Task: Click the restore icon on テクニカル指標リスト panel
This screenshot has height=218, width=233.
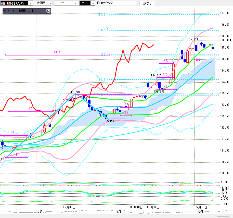Action: [x=48, y=11]
